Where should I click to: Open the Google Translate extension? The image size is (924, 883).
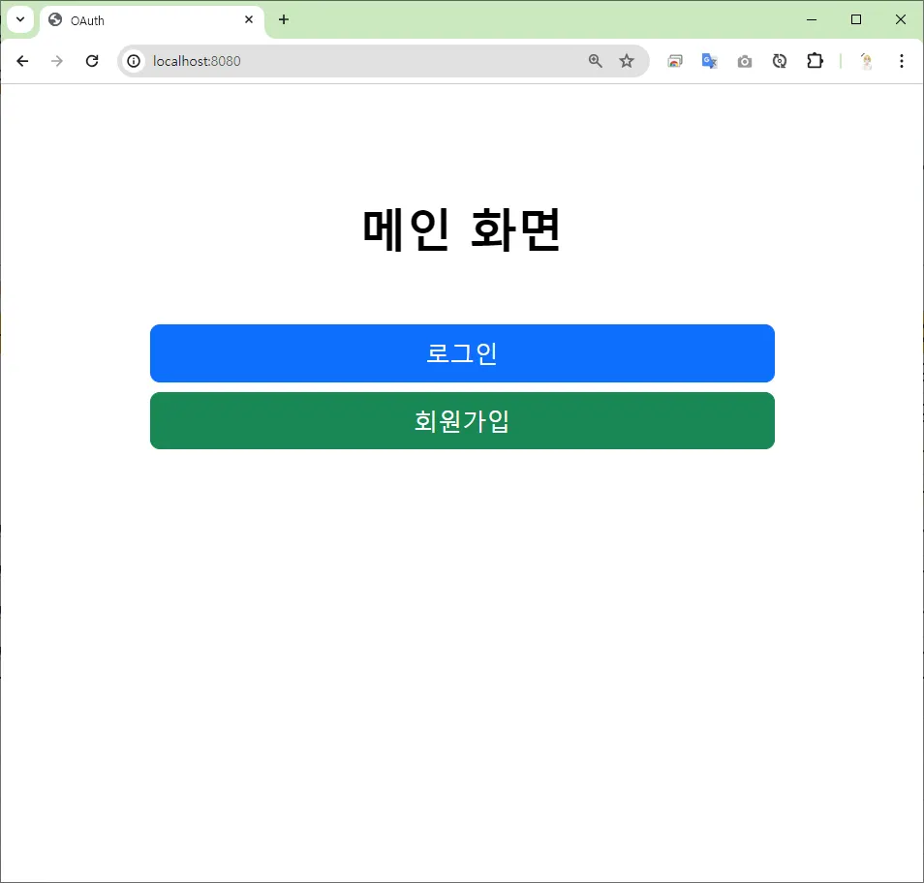[710, 61]
